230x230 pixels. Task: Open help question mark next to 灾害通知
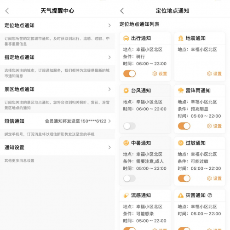(x=210, y=195)
